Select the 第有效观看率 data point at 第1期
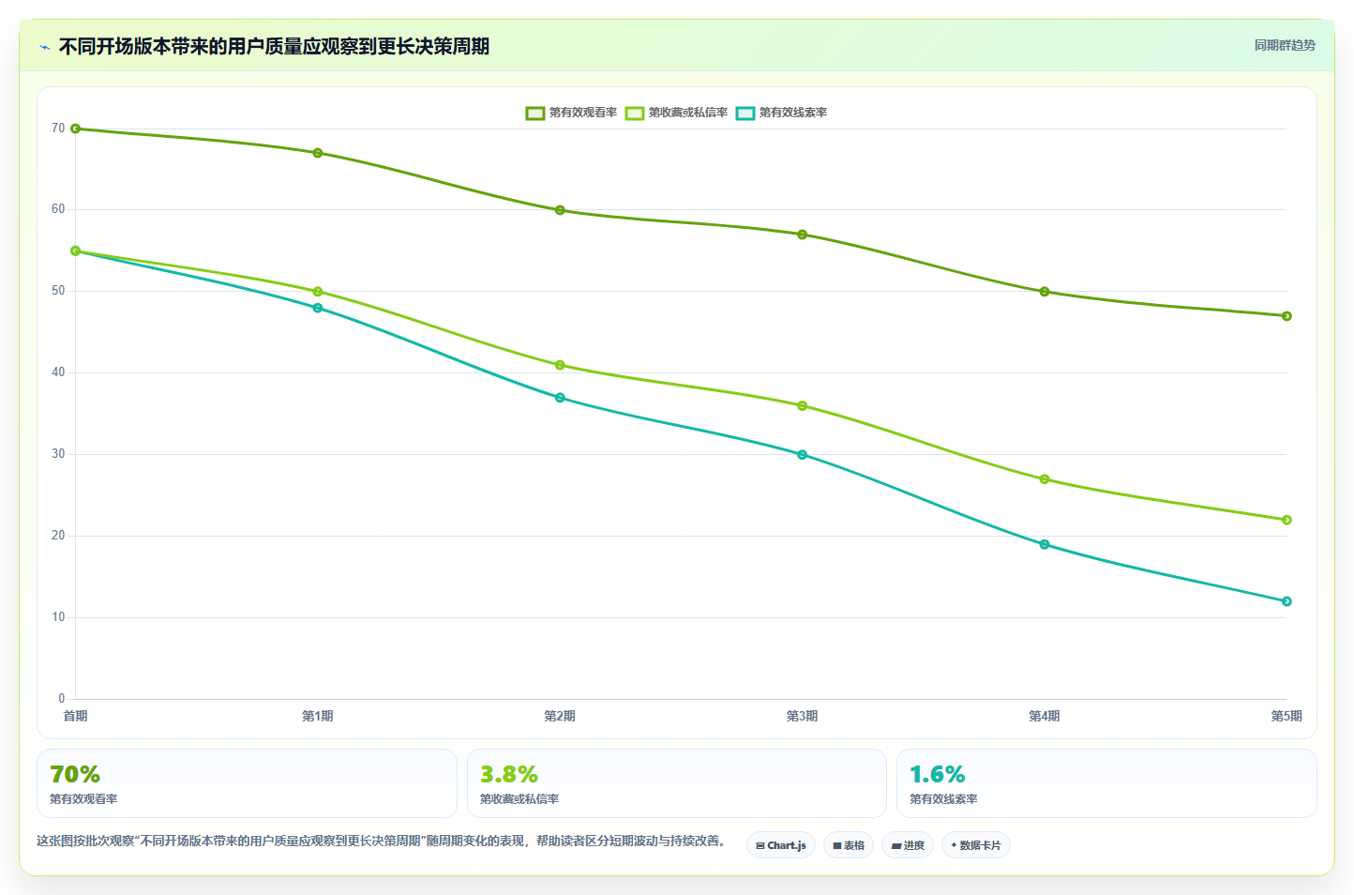The height and width of the screenshot is (895, 1354). [x=318, y=153]
